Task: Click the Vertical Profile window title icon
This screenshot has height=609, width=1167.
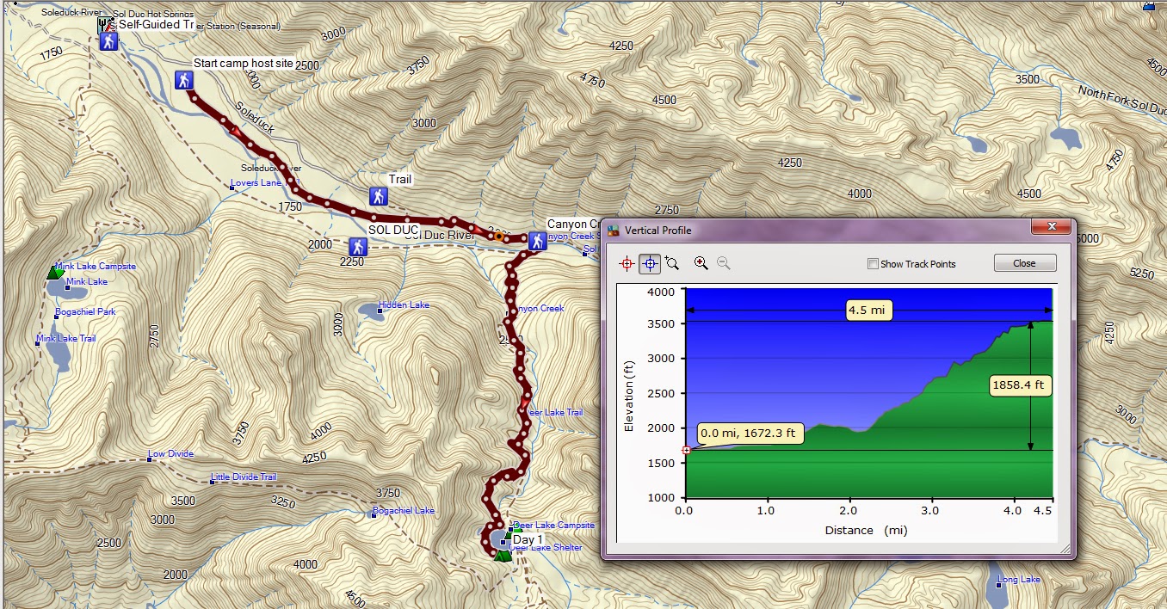Action: click(x=614, y=230)
